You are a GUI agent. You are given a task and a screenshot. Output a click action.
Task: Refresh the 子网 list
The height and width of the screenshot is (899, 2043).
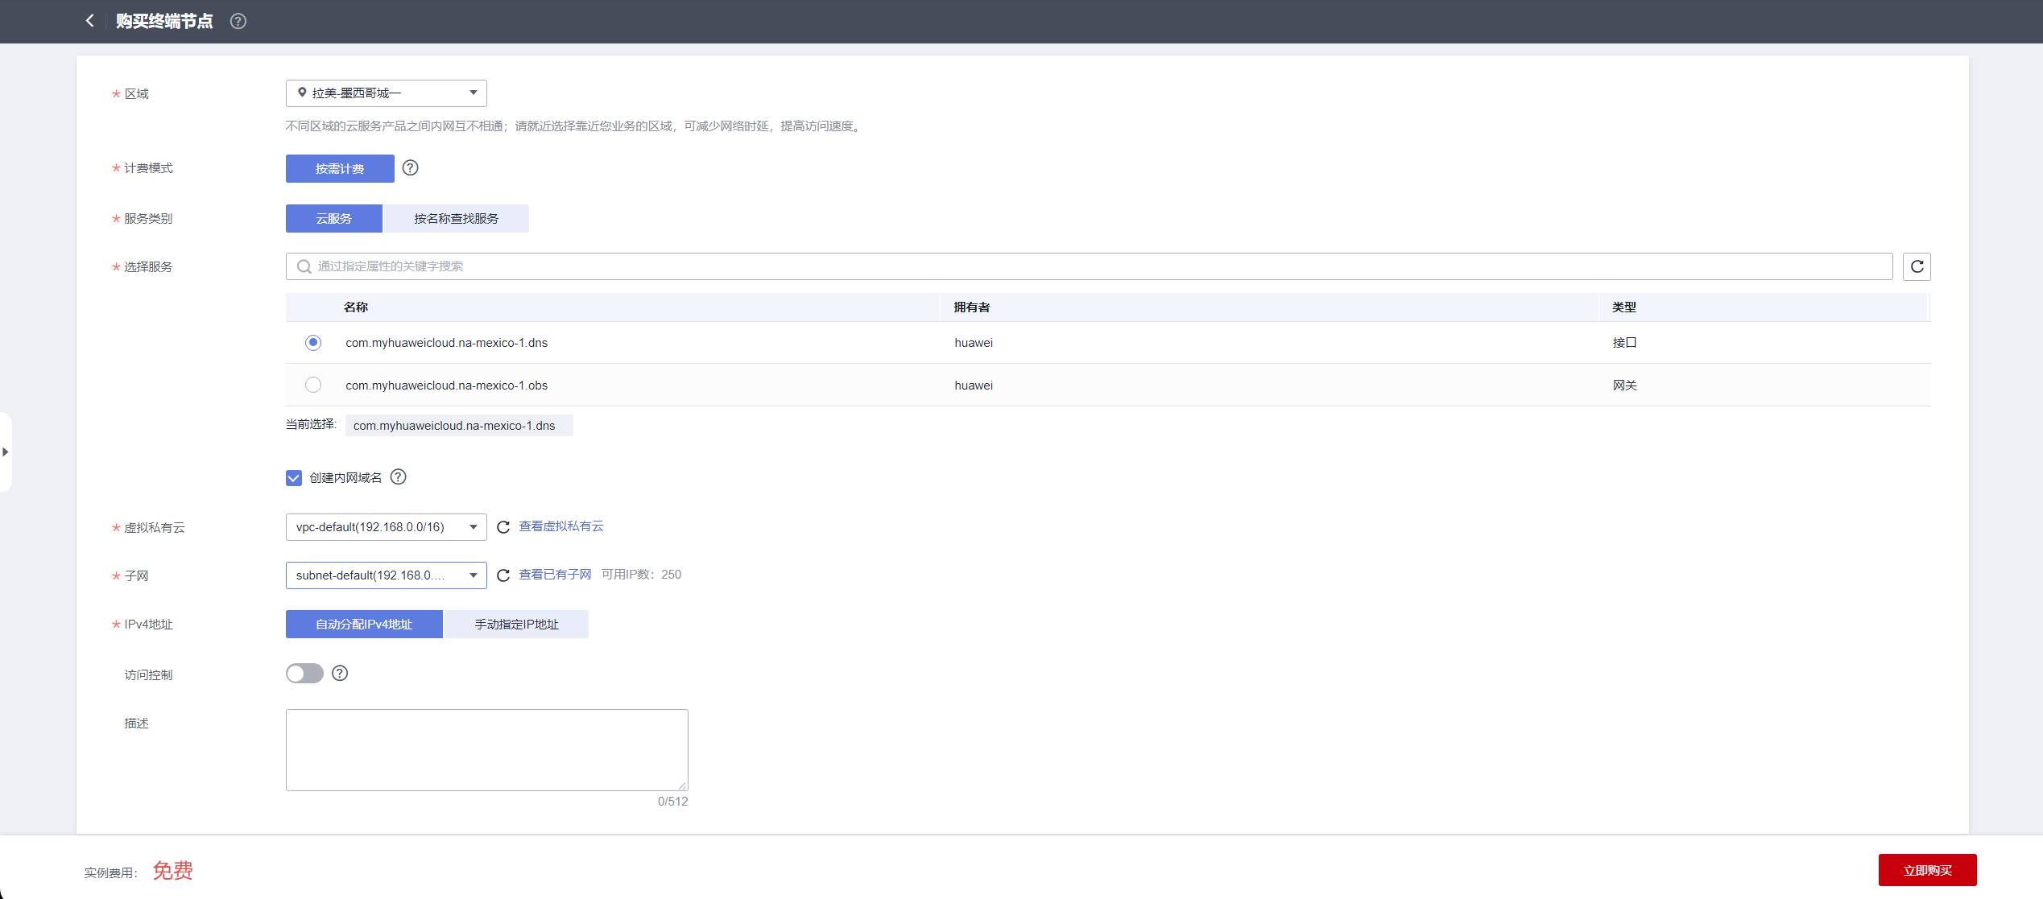[503, 575]
